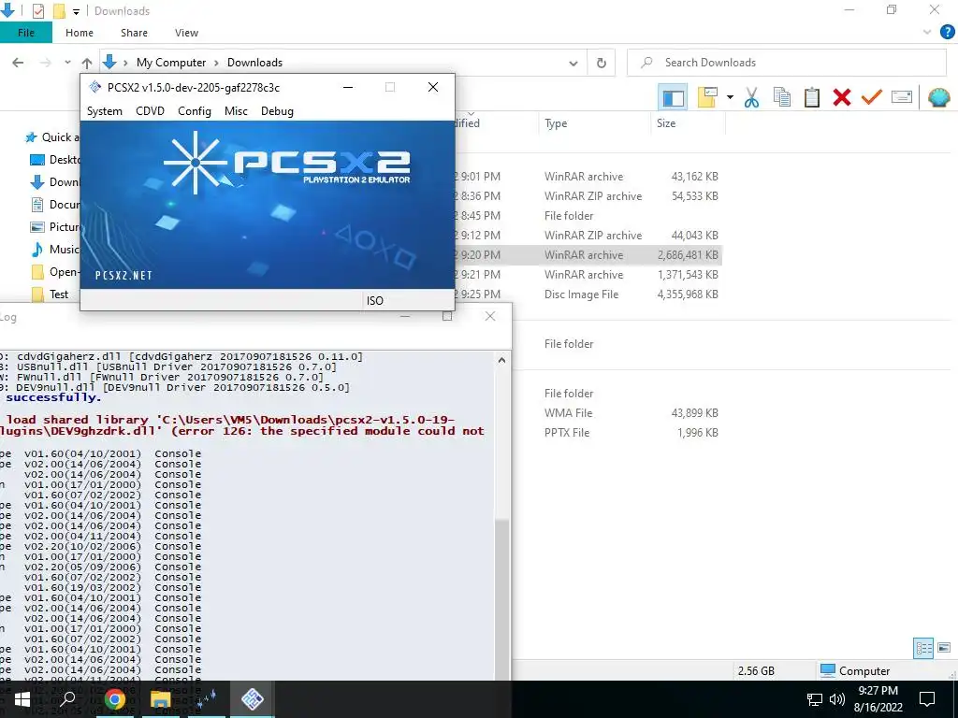Click the red X Delete icon
958x718 pixels.
(841, 97)
